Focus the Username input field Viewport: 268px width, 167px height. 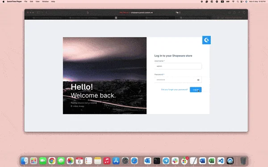(x=178, y=66)
